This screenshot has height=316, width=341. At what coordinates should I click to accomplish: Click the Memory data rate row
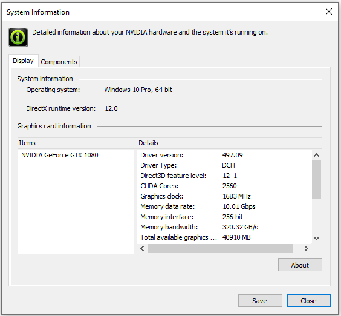coord(224,206)
